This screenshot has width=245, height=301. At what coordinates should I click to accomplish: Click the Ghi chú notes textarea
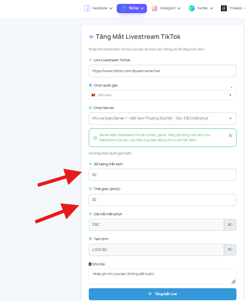pos(162,277)
